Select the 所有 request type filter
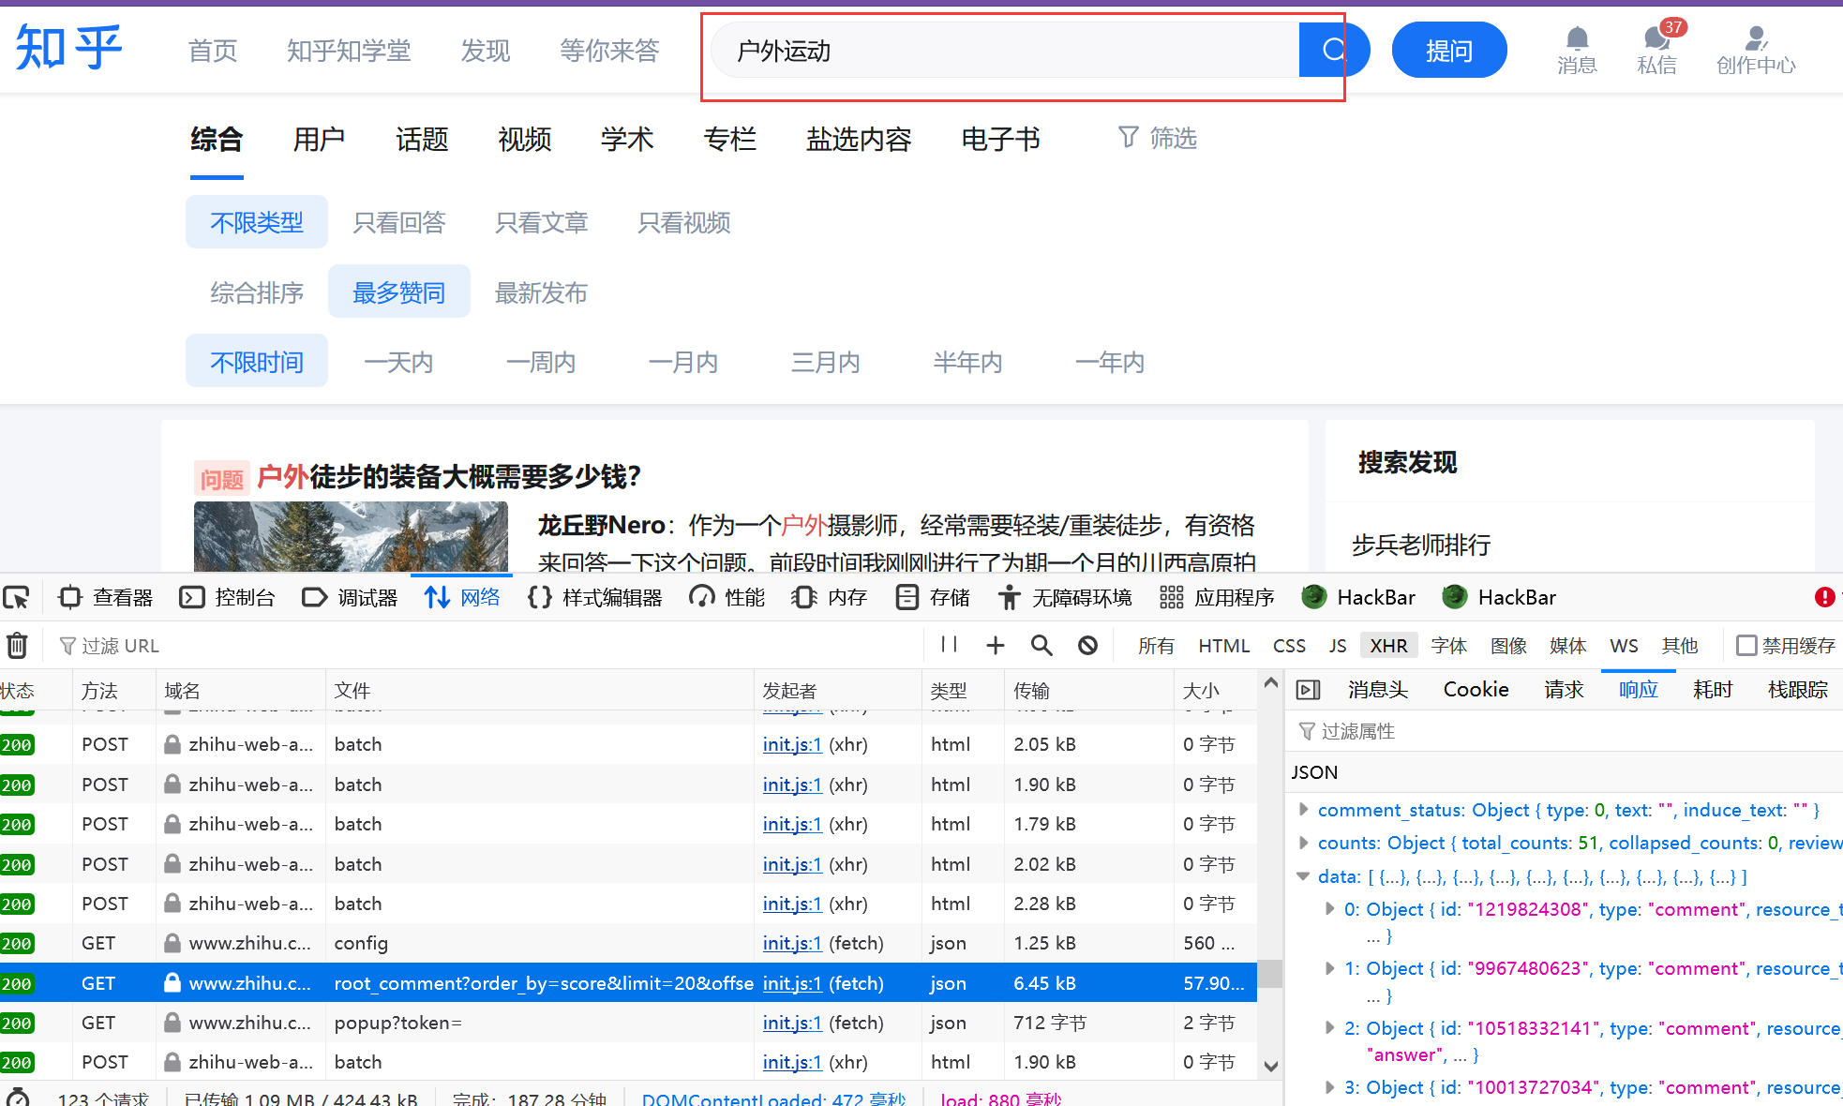 click(1156, 645)
